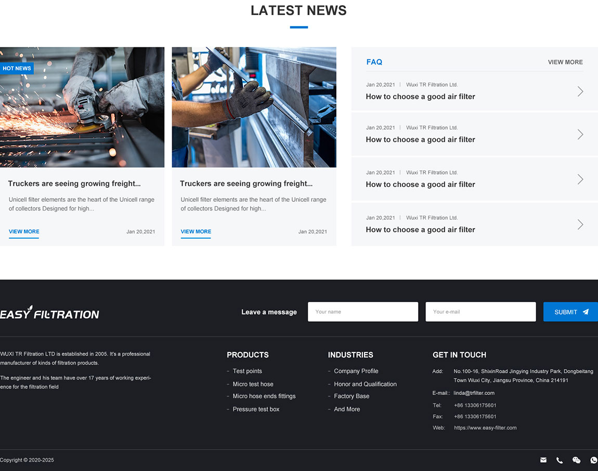
Task: Open the Factory Base link
Action: click(x=352, y=396)
